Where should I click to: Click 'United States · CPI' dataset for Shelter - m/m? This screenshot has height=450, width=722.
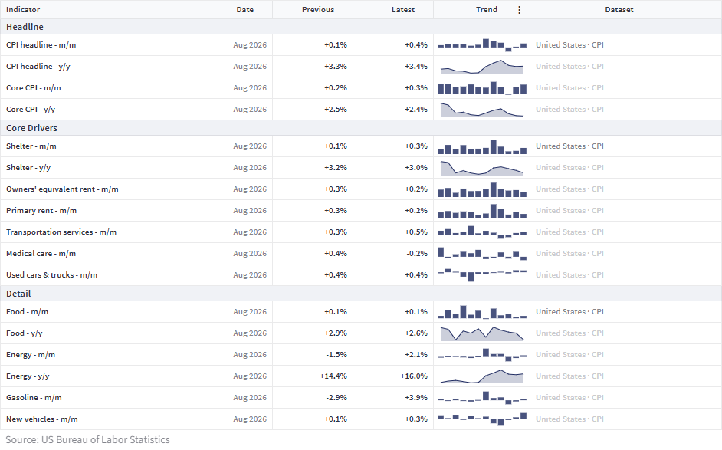click(x=569, y=146)
